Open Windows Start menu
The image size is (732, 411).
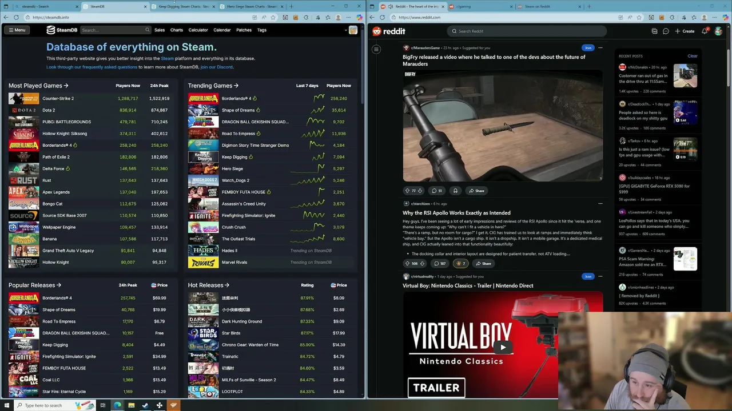[7, 405]
